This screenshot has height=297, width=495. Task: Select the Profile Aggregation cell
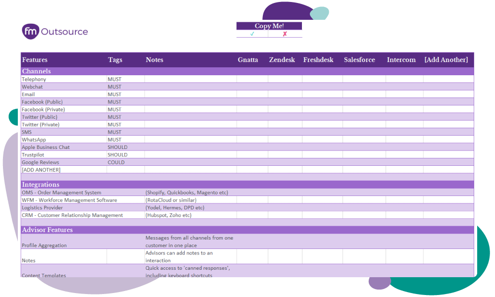point(64,242)
